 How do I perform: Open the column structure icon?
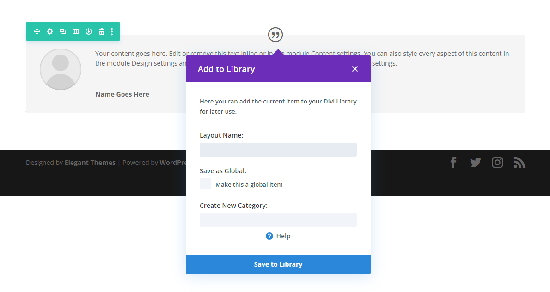click(75, 31)
